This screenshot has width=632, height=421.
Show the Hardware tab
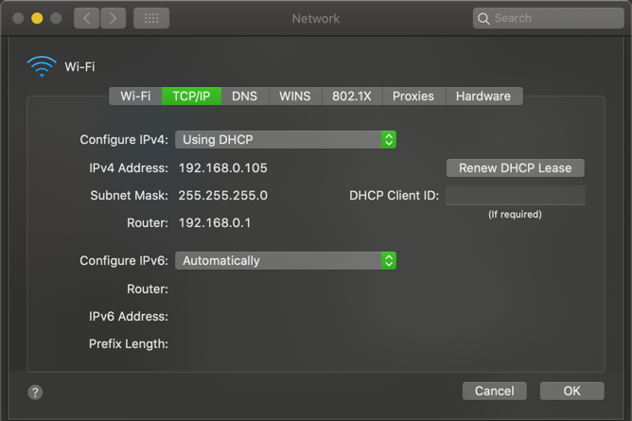click(x=483, y=96)
